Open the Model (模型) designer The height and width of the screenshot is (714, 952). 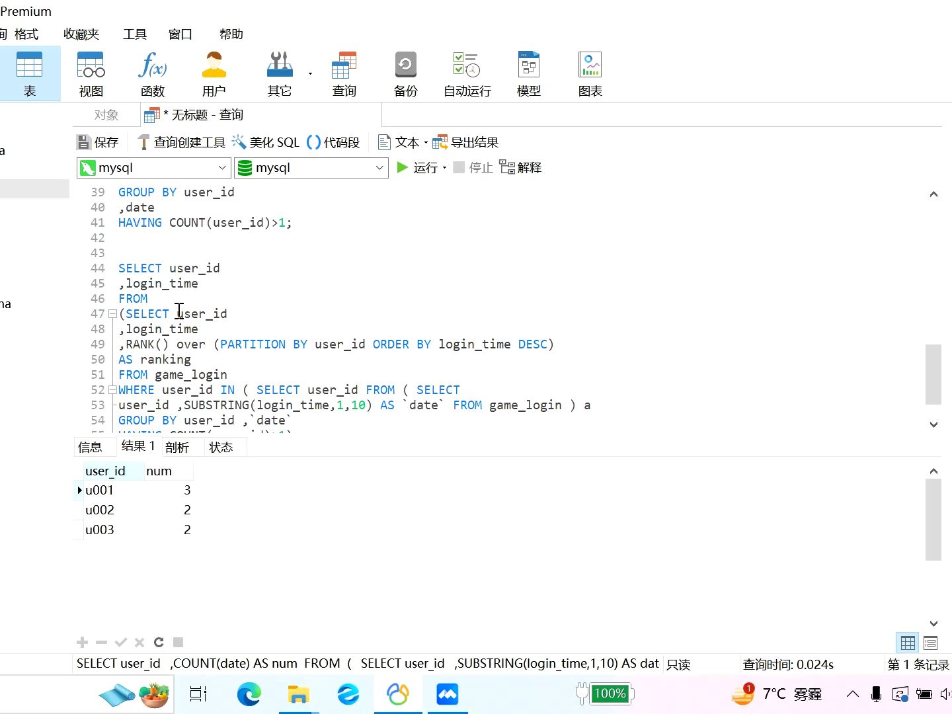(x=528, y=73)
